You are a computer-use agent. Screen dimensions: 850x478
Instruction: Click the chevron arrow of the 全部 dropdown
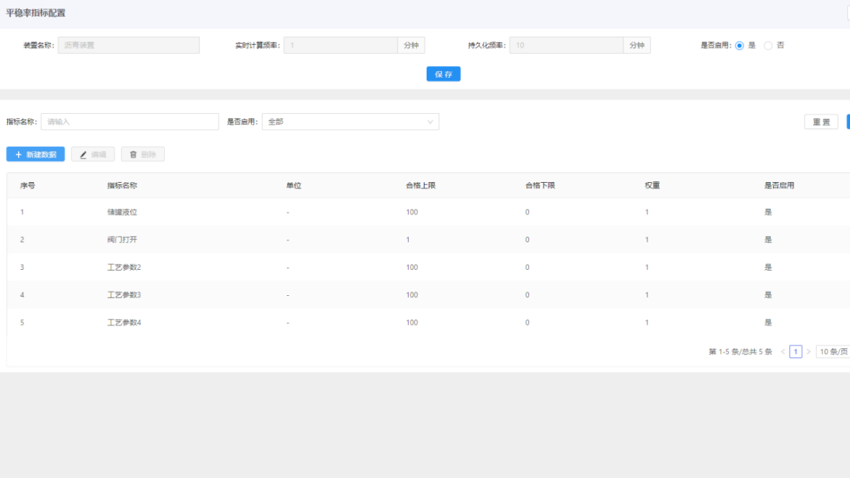point(430,122)
